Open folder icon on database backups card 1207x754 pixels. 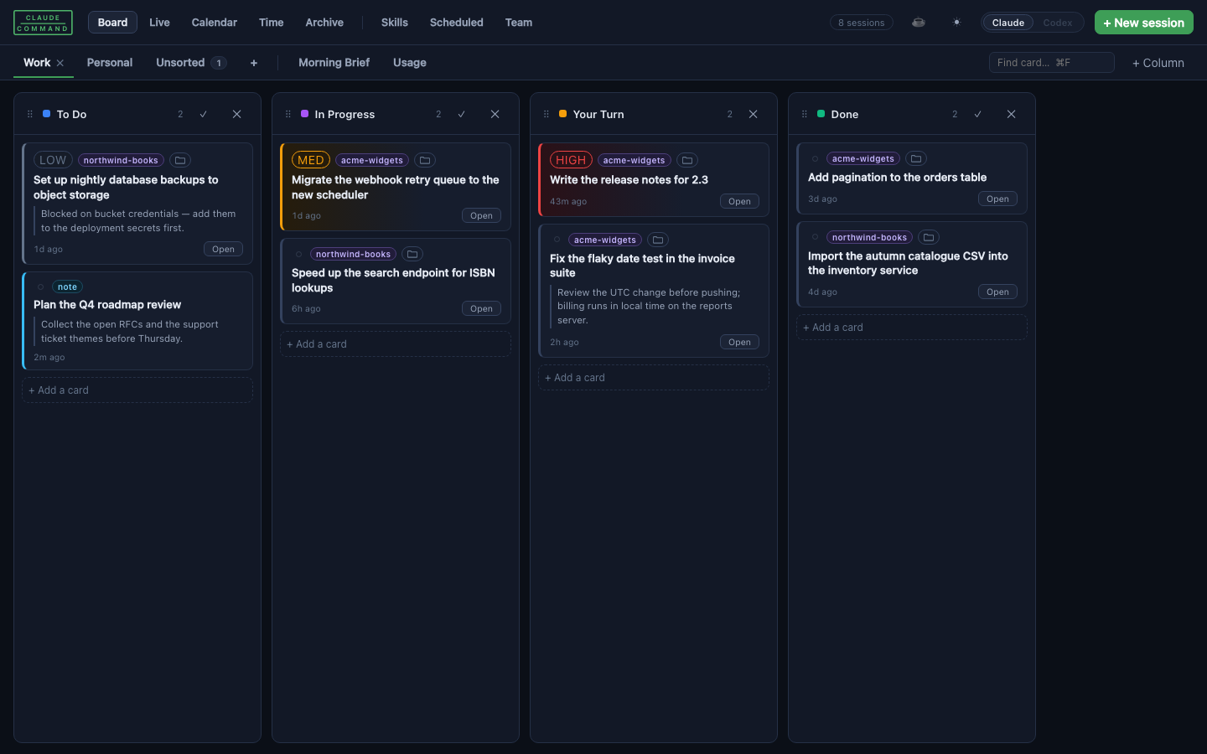coord(180,160)
